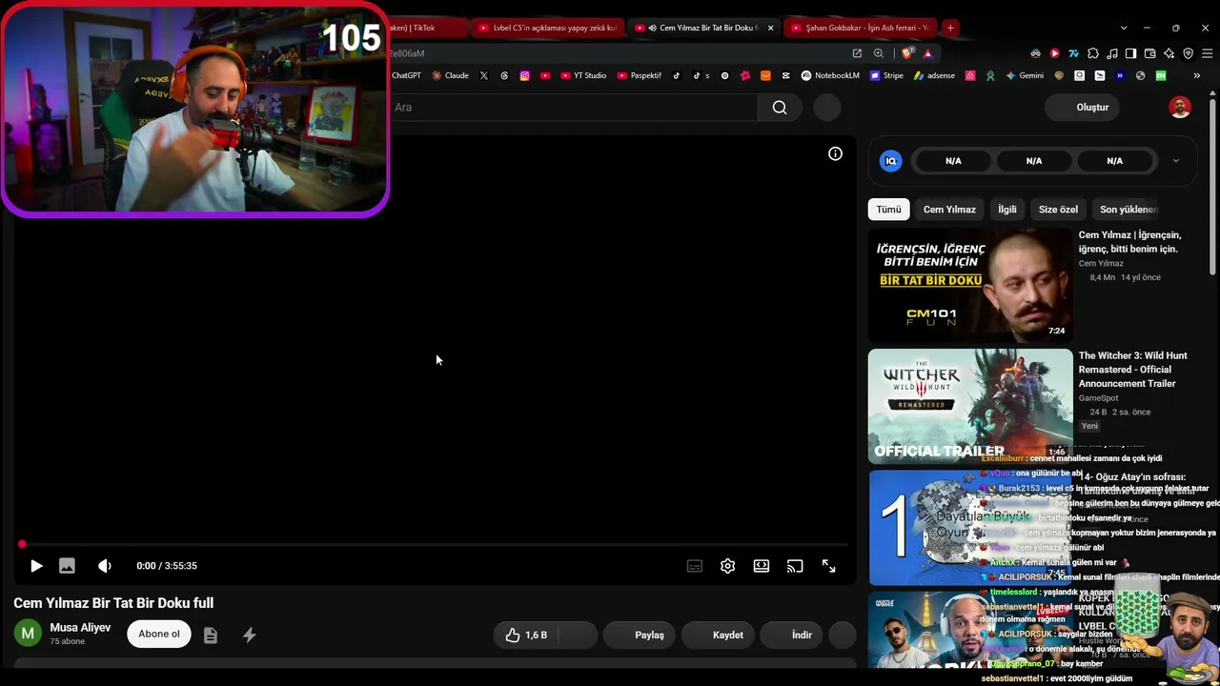
Task: Open Witcher 3 Wild Hunt trailer thumbnail
Action: coord(970,406)
